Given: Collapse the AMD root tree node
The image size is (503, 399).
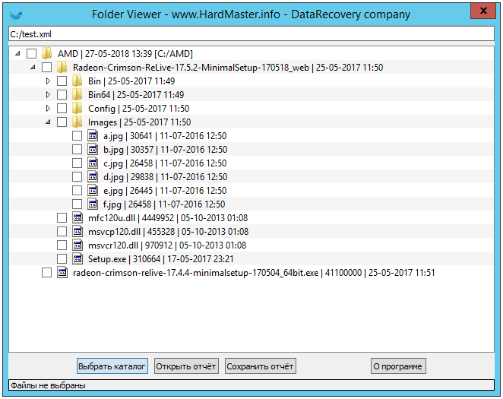Looking at the screenshot, I should coord(17,54).
